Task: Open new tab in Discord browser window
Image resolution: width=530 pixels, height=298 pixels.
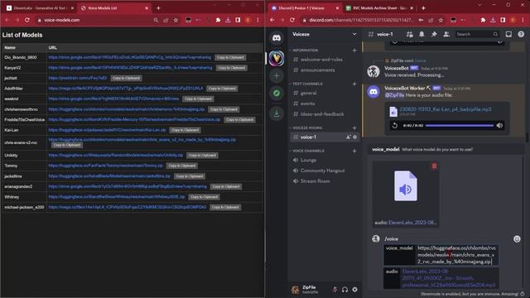Action: coord(423,8)
